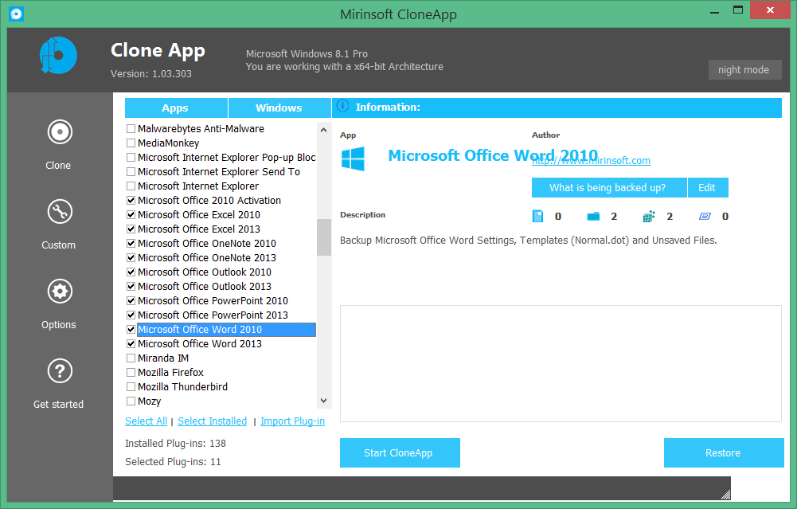Click Version: 1.03.303 text

(151, 74)
